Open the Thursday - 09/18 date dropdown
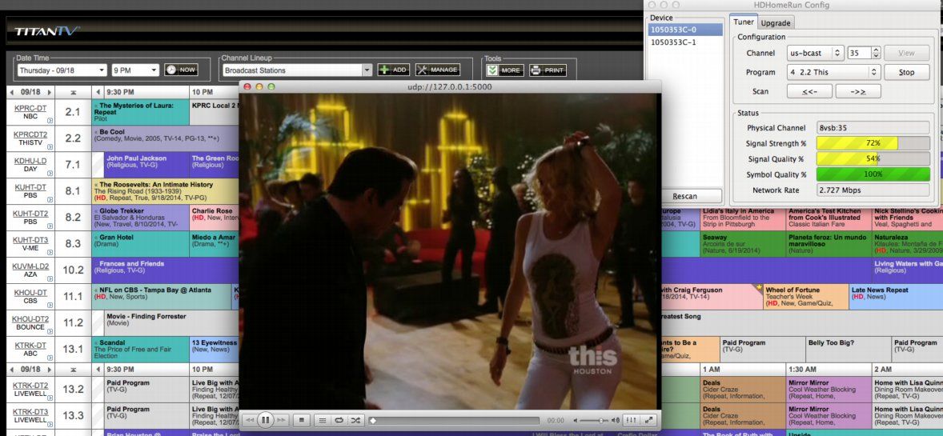This screenshot has height=436, width=943. (62, 70)
